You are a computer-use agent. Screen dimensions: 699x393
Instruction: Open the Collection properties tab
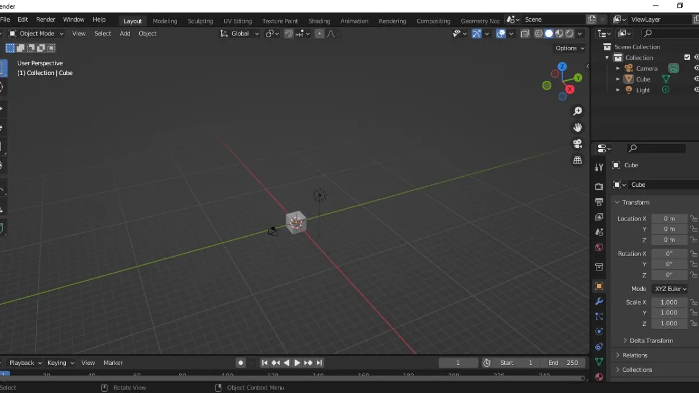click(x=599, y=267)
